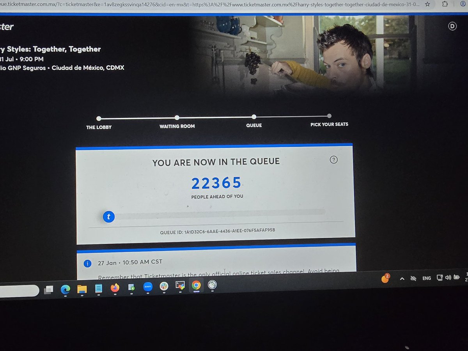Open the browser extensions puzzle icon
Image resolution: width=468 pixels, height=351 pixels.
(x=446, y=4)
